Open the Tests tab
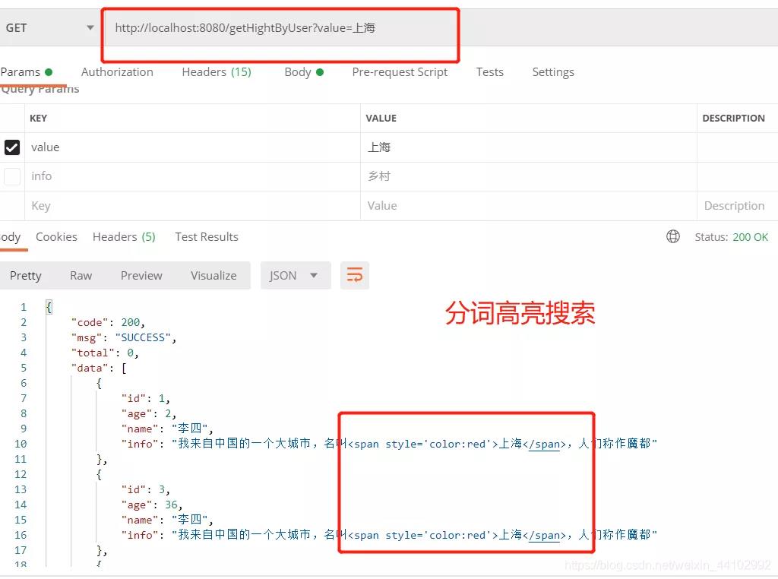Image resolution: width=778 pixels, height=579 pixels. (490, 72)
